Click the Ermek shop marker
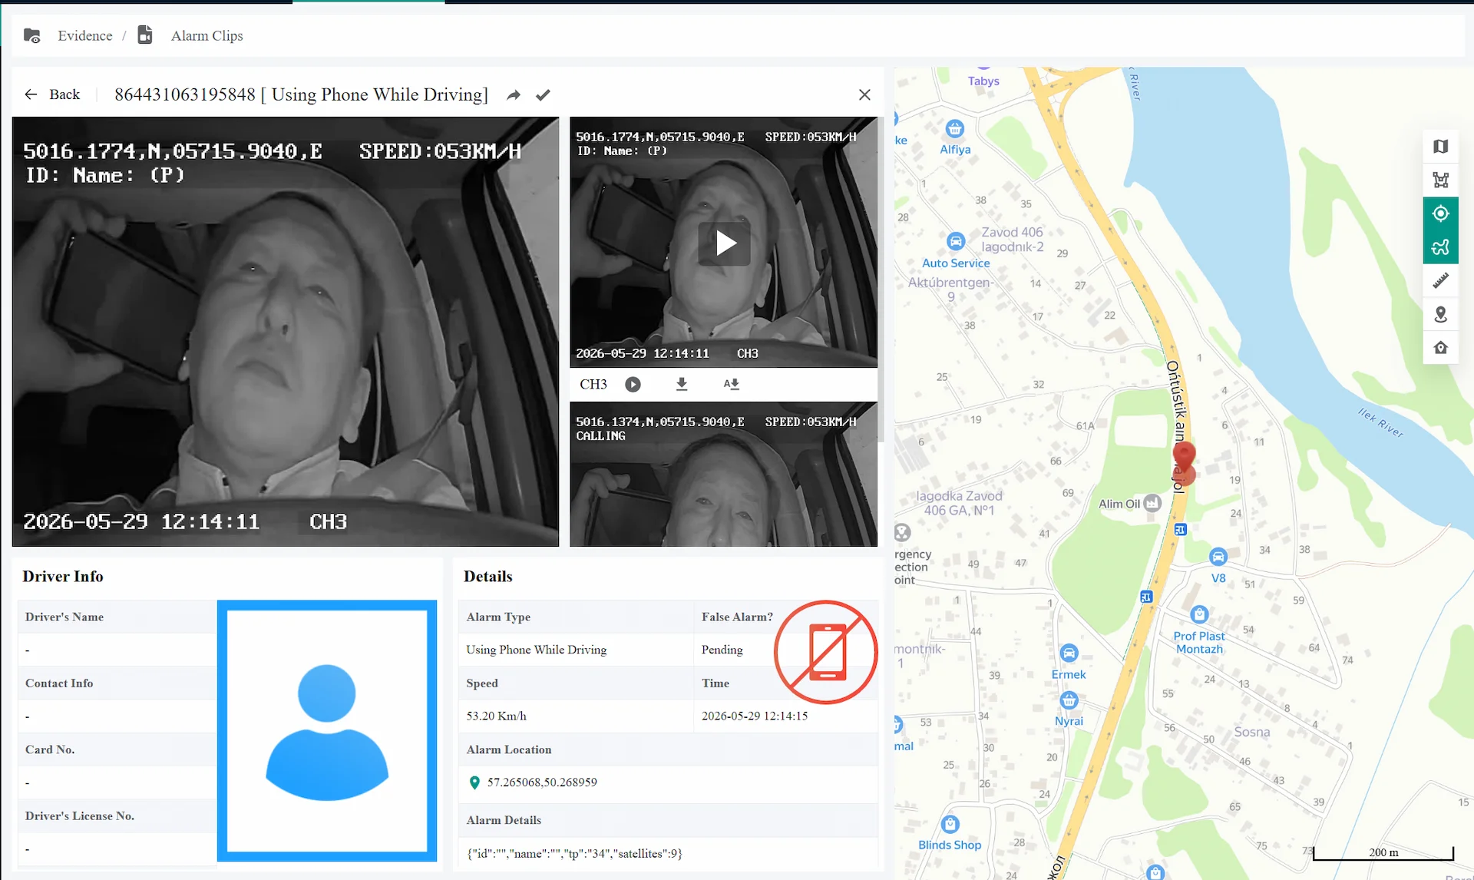 pos(1069,653)
